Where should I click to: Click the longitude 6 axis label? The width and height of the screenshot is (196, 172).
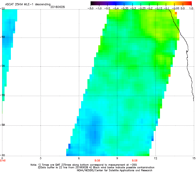pyautogui.click(x=79, y=158)
